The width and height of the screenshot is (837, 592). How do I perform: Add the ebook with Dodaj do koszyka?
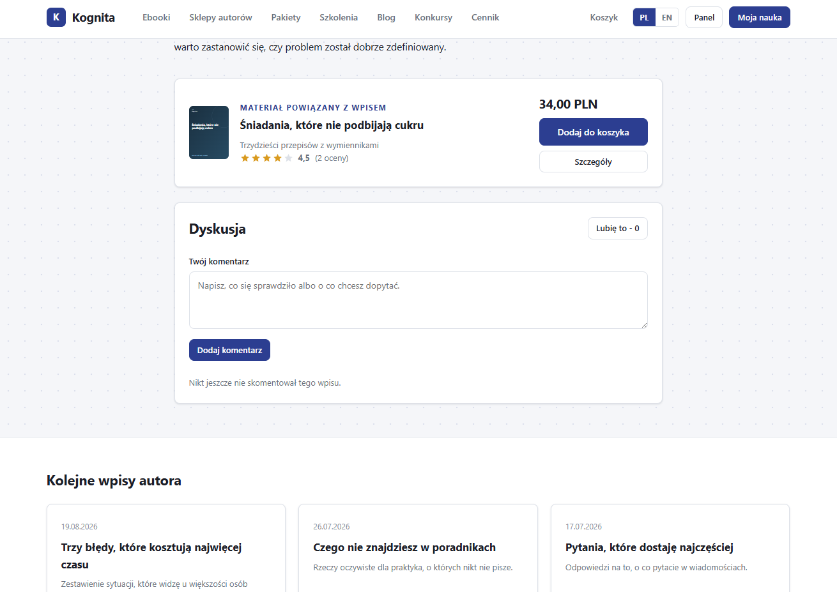coord(594,132)
